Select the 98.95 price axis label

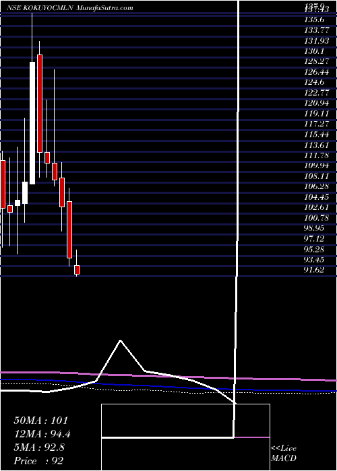[x=315, y=228]
